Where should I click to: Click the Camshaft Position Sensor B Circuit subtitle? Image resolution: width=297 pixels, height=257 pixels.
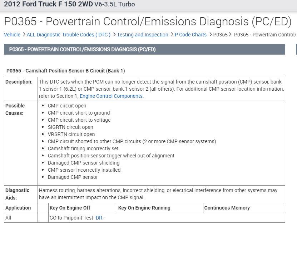(x=66, y=71)
